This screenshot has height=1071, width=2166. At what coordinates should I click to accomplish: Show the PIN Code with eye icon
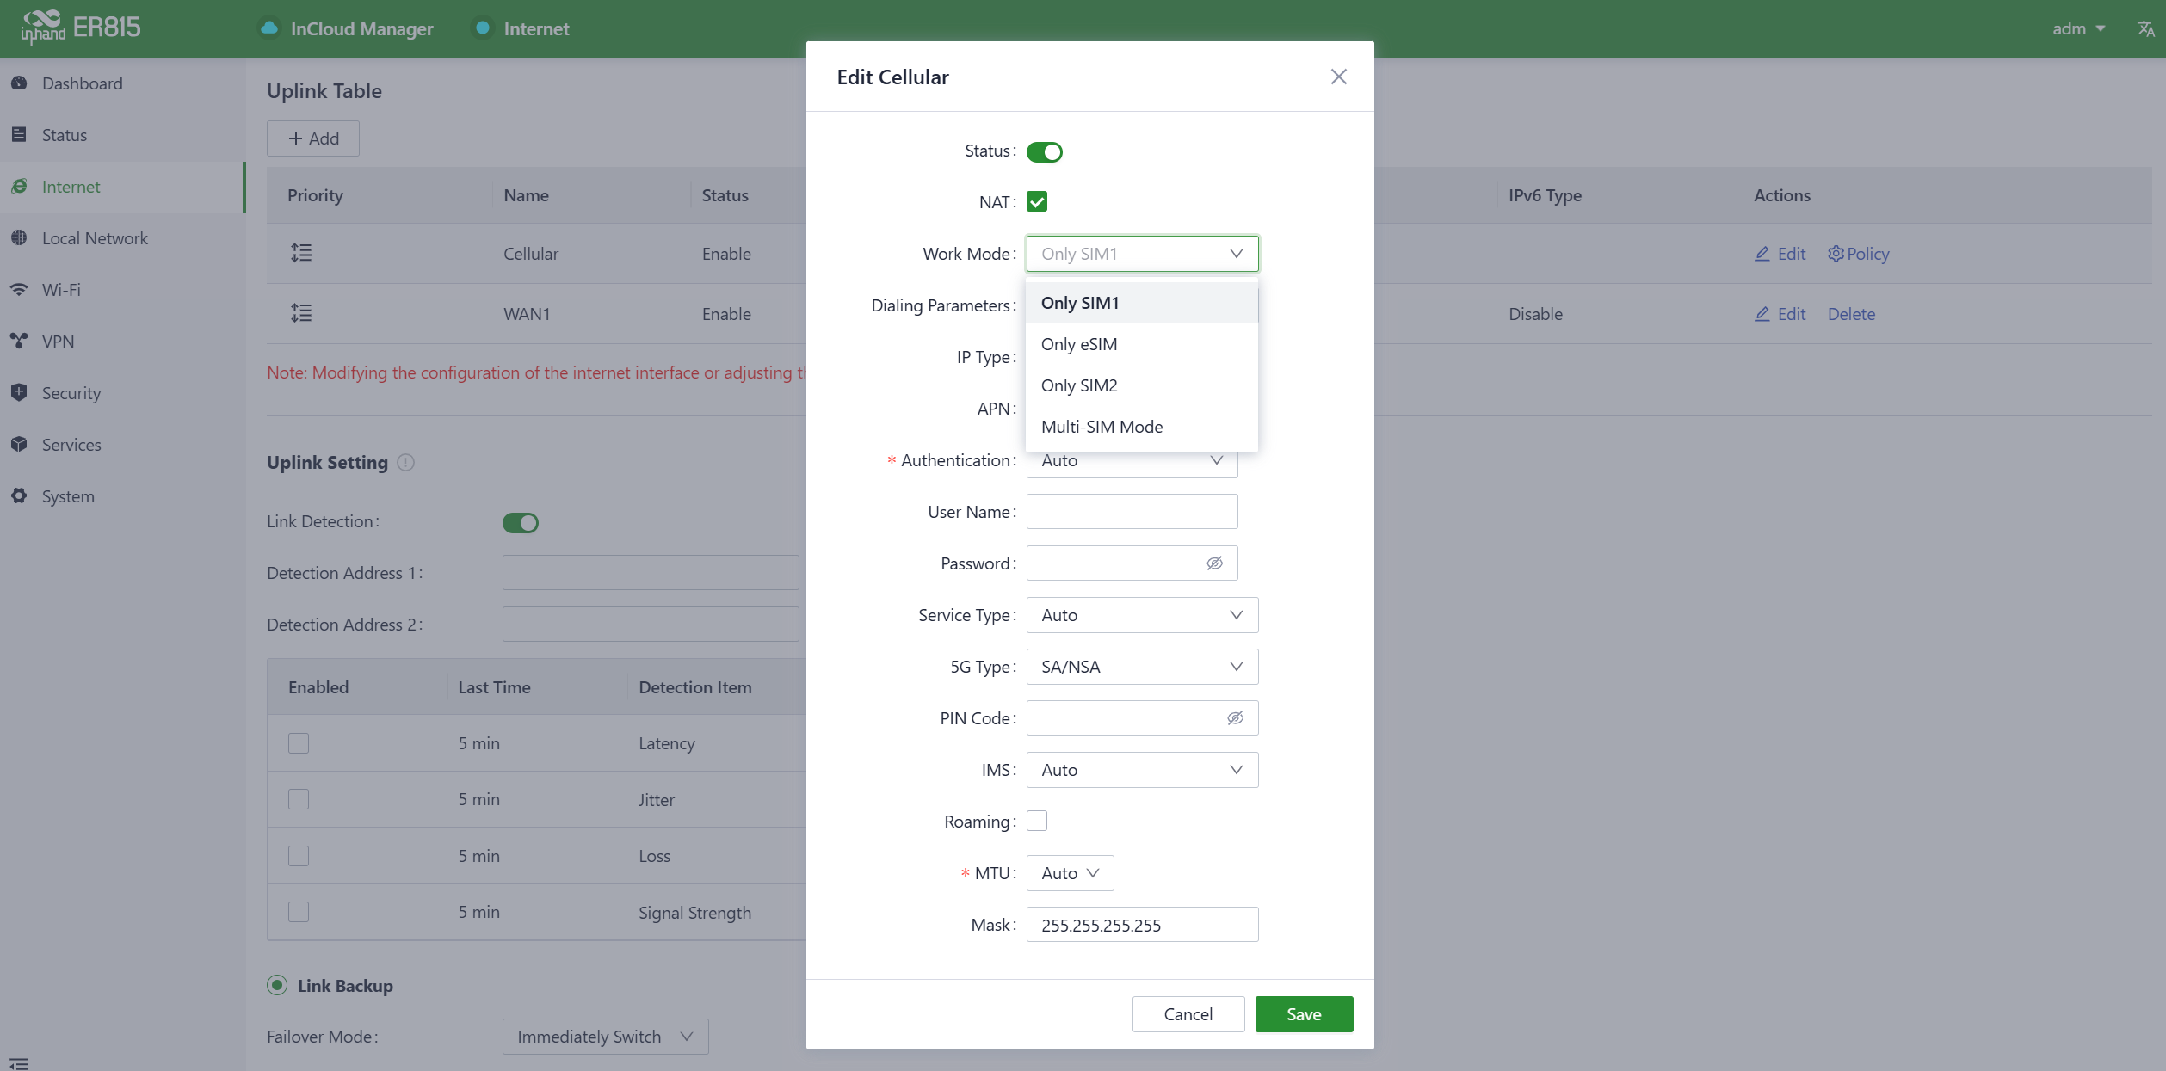point(1235,718)
